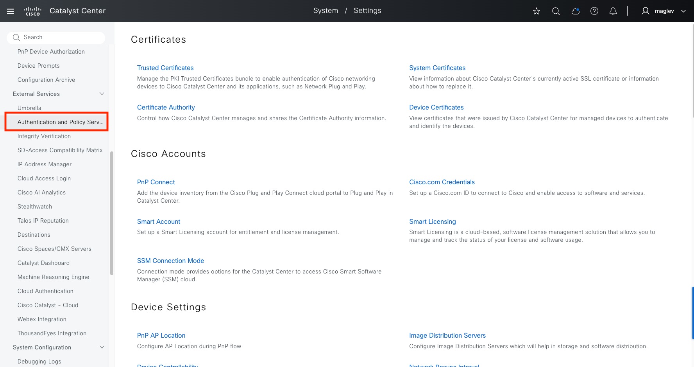Open the Smart Licensing link
The image size is (694, 367).
432,221
